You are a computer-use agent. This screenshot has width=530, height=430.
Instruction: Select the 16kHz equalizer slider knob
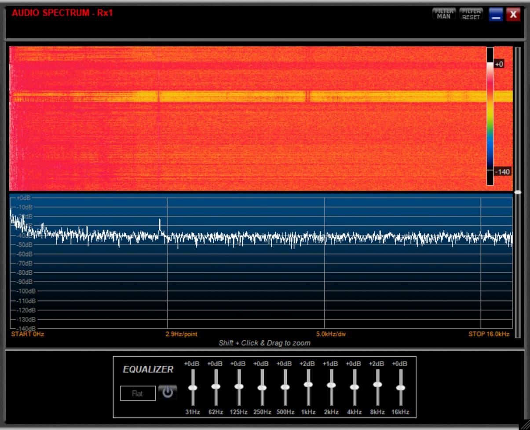tap(400, 388)
